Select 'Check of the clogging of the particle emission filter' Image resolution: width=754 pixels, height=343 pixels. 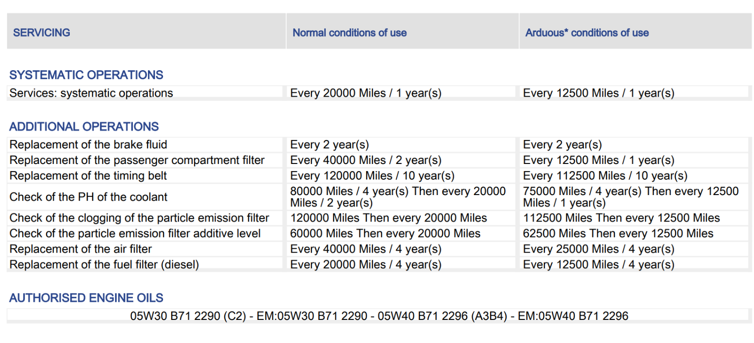(x=139, y=218)
